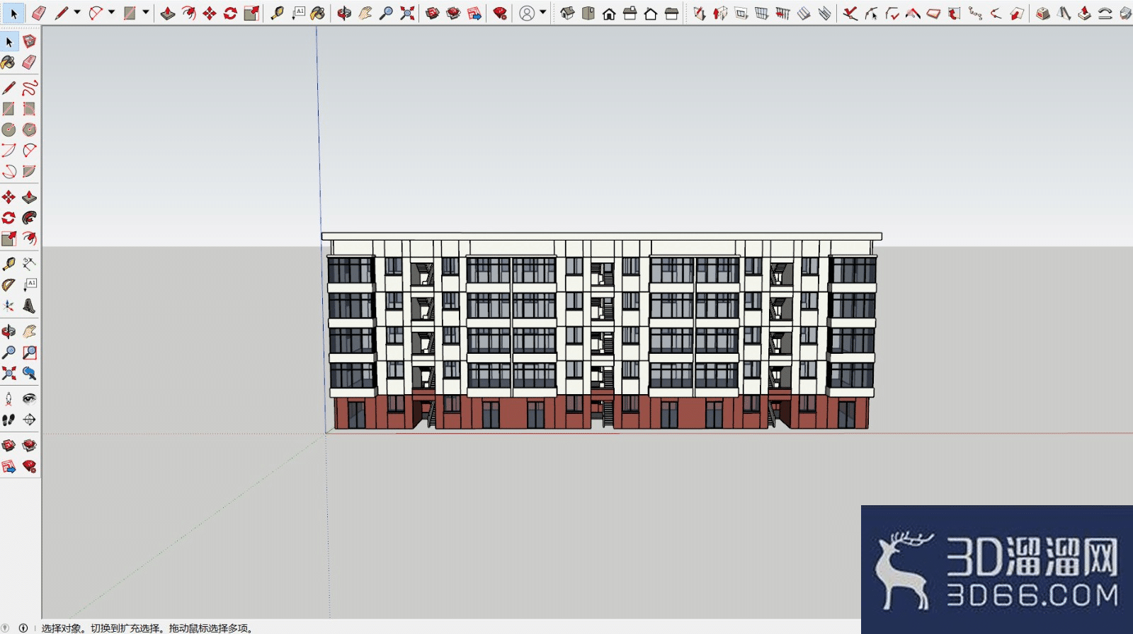Screen dimensions: 1133x634
Task: Choose Rotated Rectangle tool in left palette
Action: pos(29,108)
